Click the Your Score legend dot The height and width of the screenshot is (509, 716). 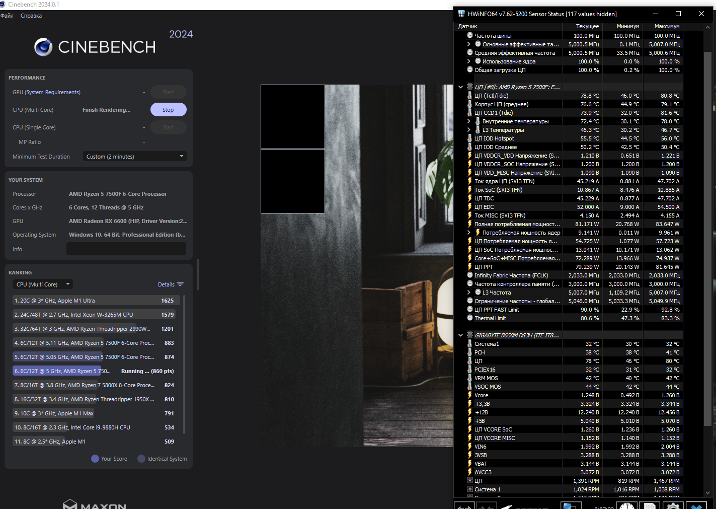pos(95,459)
